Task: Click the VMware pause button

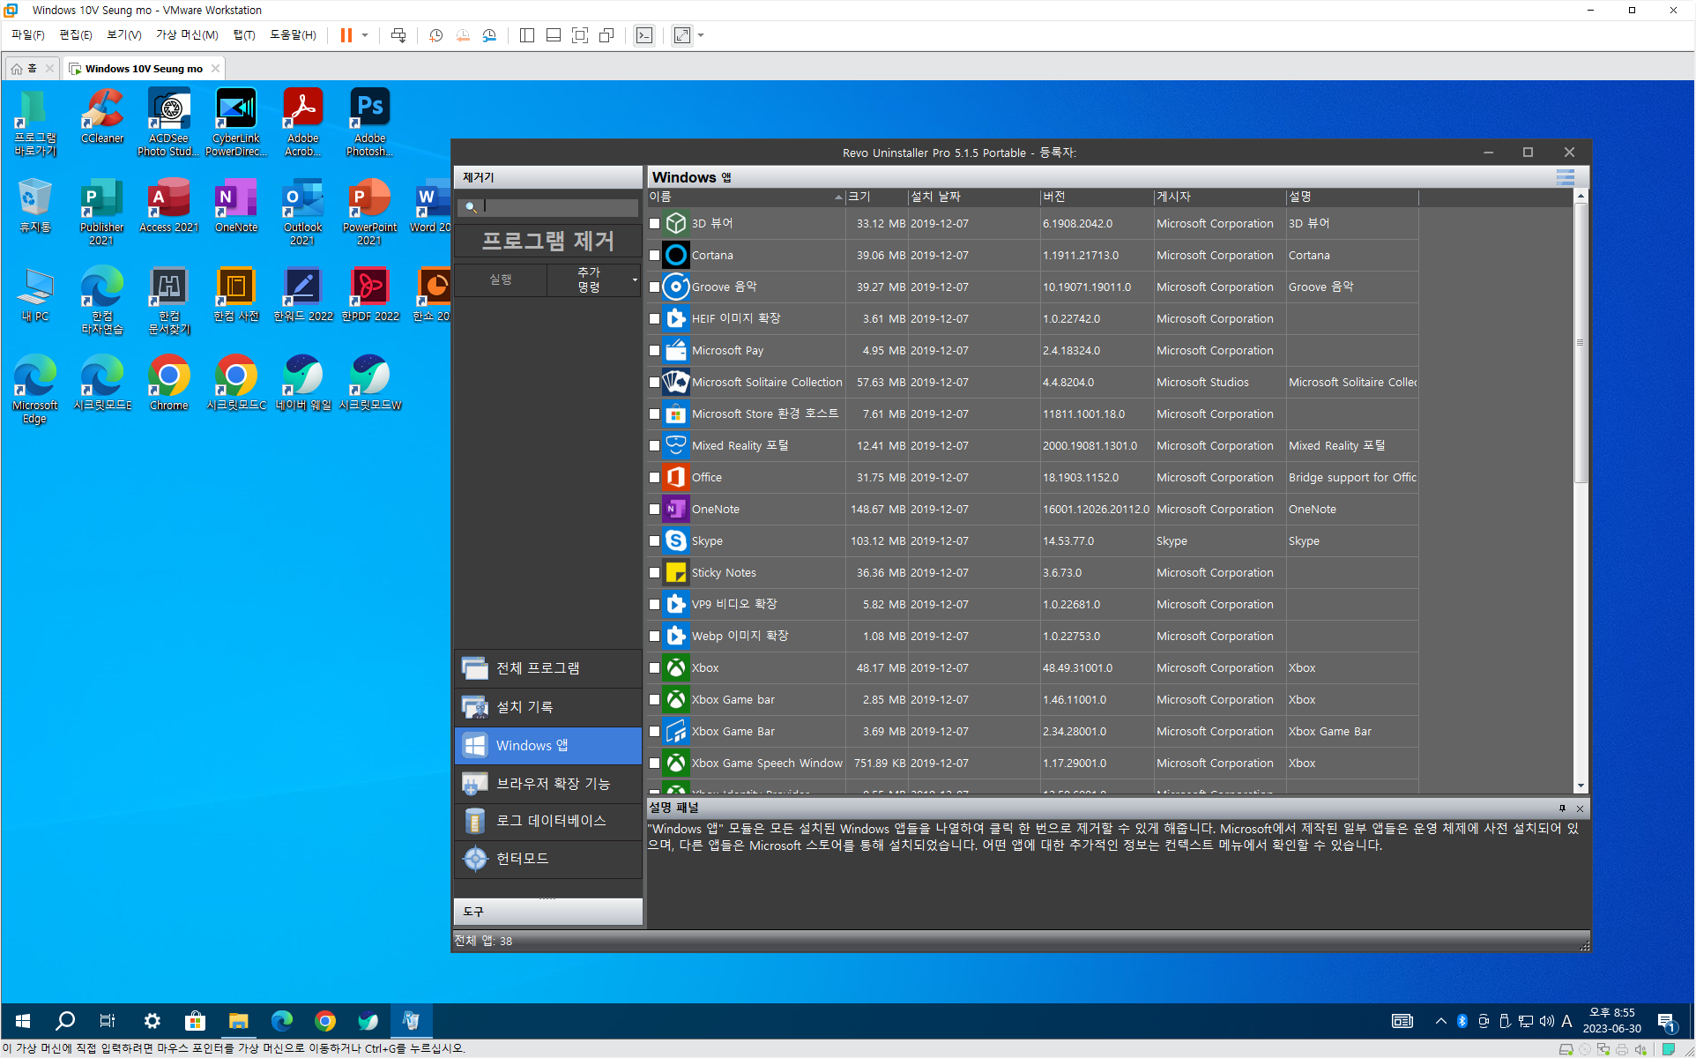Action: tap(346, 35)
